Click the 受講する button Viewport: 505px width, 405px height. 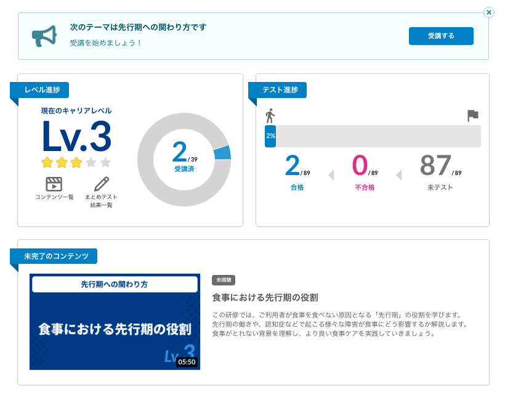click(x=441, y=36)
